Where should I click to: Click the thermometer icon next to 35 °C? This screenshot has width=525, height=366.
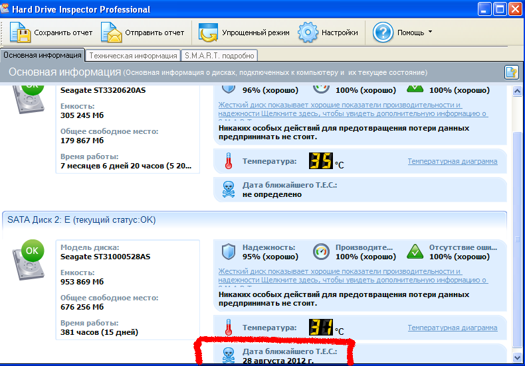tap(229, 160)
